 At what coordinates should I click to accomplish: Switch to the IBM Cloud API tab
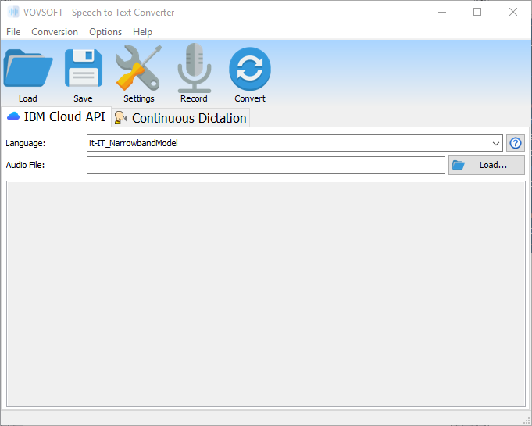point(56,116)
